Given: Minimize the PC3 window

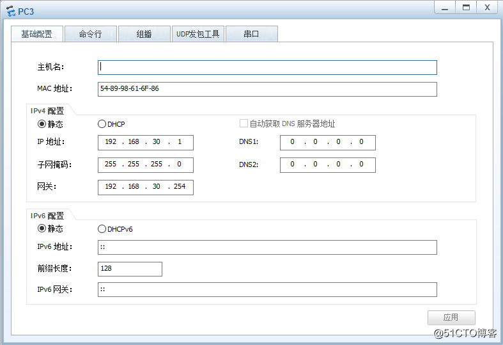Looking at the screenshot, I should point(445,8).
